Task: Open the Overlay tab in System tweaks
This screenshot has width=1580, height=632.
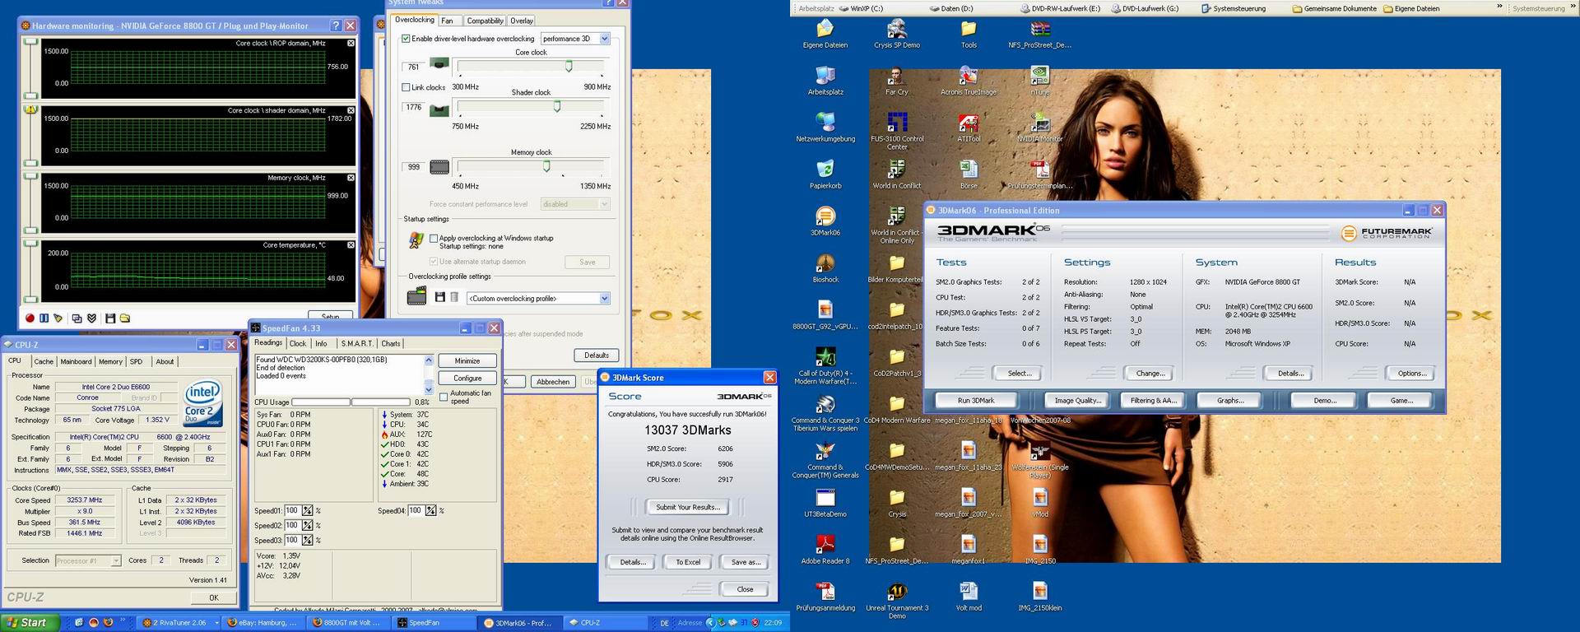Action: [x=522, y=21]
